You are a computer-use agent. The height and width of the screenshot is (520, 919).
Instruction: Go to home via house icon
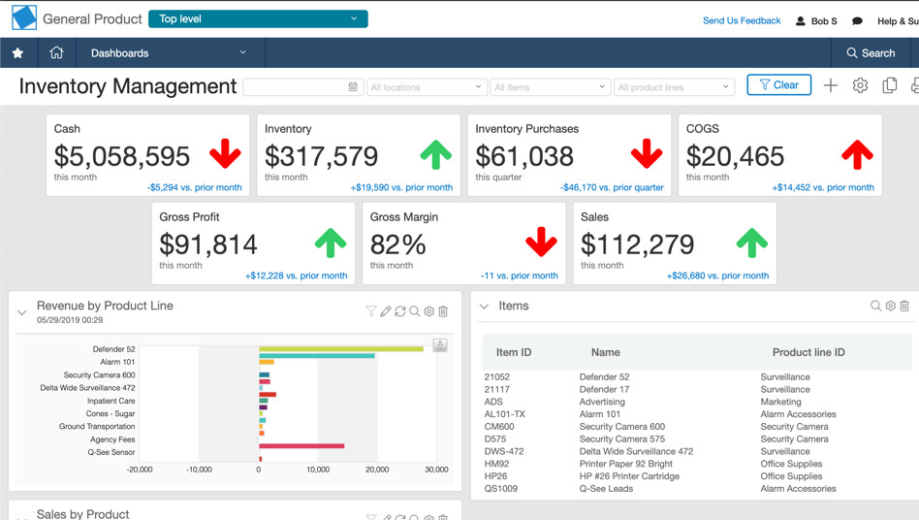coord(56,53)
